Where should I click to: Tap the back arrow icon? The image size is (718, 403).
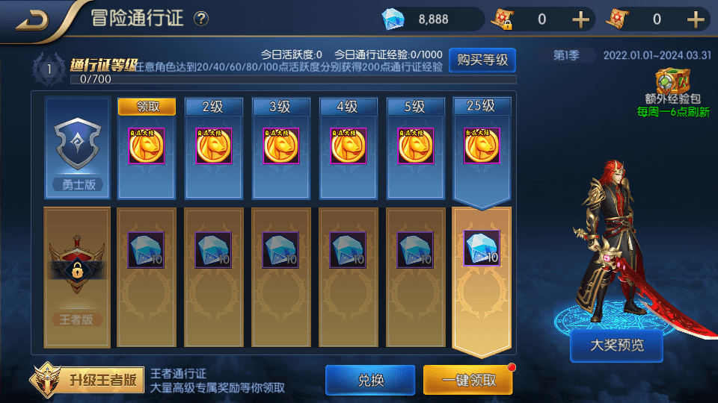pyautogui.click(x=32, y=20)
